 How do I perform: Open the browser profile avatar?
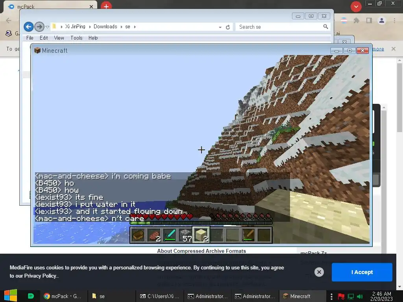point(382,20)
